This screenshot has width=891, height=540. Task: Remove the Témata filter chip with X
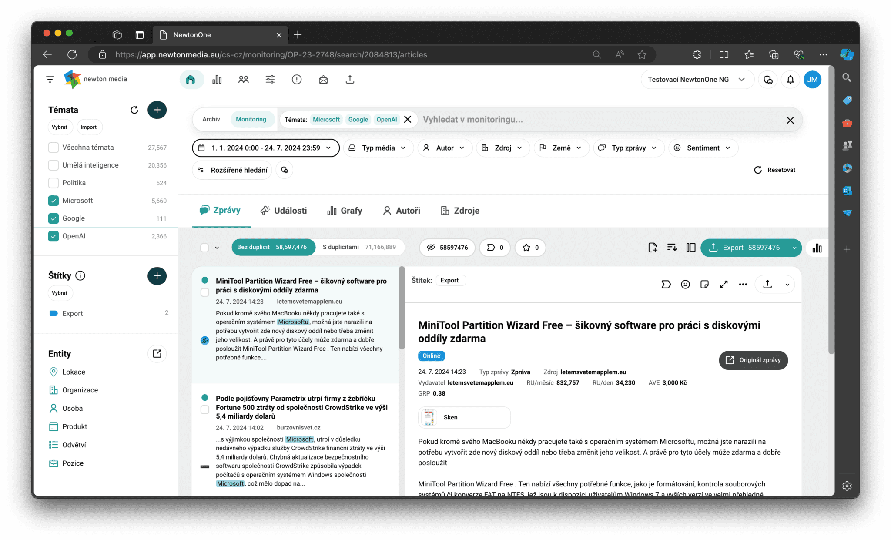[x=408, y=119]
